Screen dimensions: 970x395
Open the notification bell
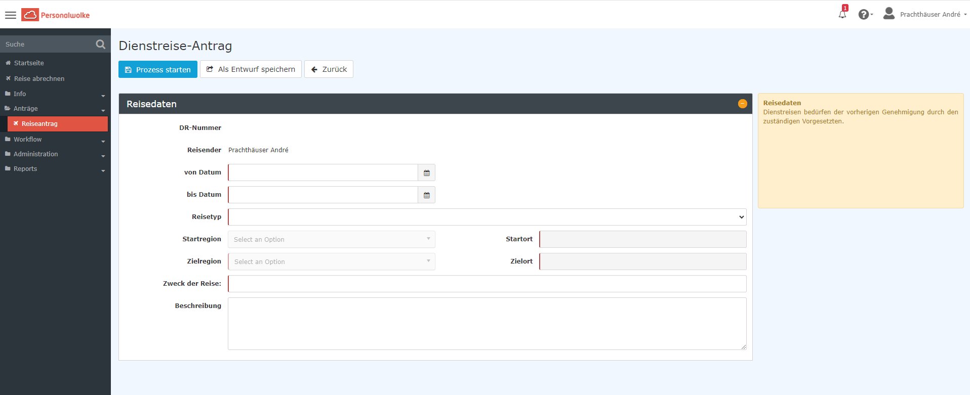[x=842, y=14]
